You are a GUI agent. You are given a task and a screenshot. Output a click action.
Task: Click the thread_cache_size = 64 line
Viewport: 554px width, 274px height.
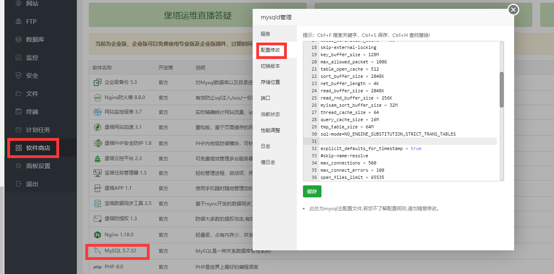(x=350, y=112)
